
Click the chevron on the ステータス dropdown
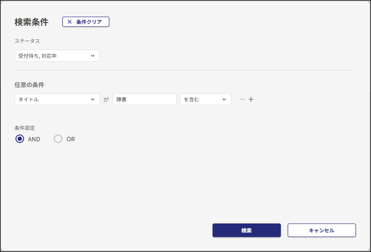(93, 56)
